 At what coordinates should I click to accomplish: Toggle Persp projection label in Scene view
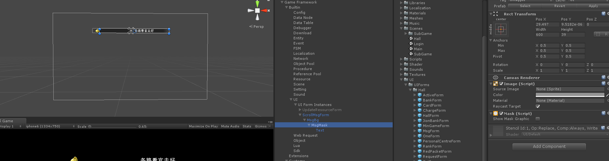tap(256, 27)
